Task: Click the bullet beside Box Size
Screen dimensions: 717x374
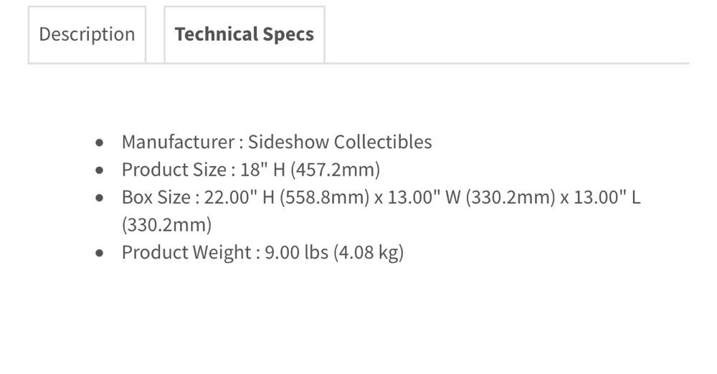Action: coord(100,198)
